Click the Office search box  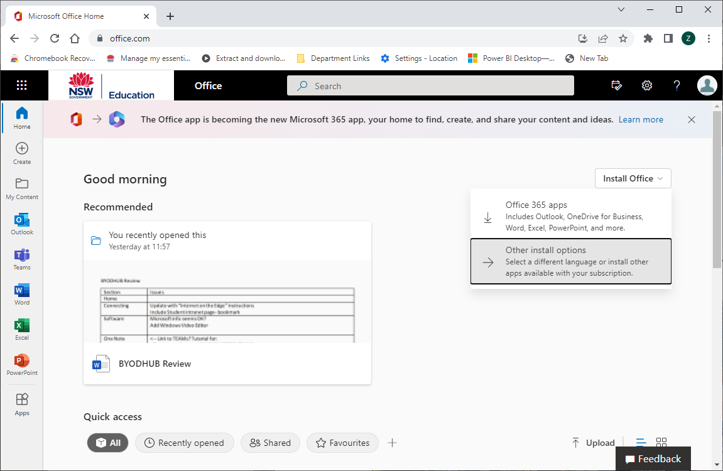(x=430, y=85)
